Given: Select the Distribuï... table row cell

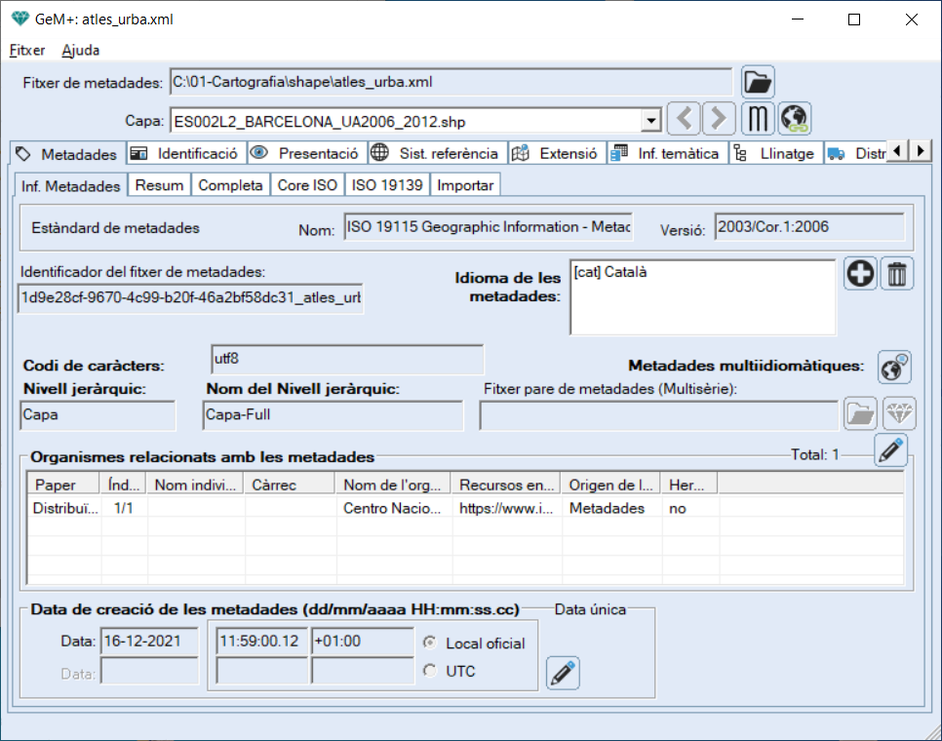Looking at the screenshot, I should (65, 508).
